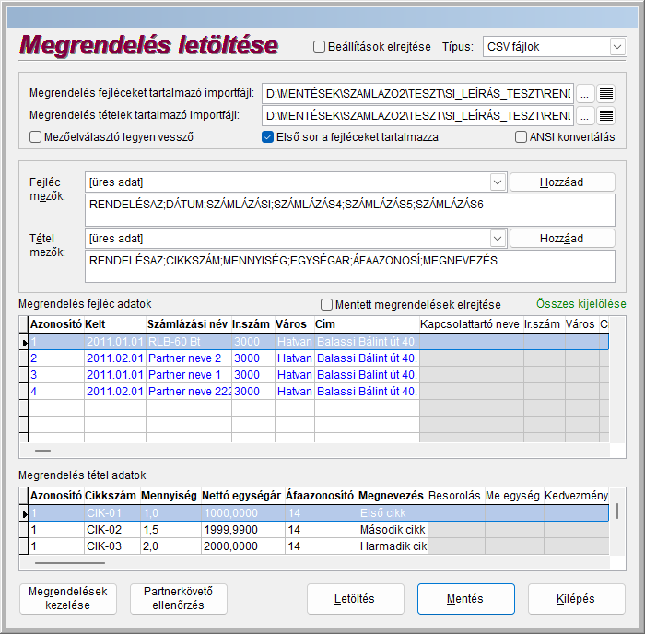Select row with Partner neve 222
The height and width of the screenshot is (634, 645).
tap(319, 392)
